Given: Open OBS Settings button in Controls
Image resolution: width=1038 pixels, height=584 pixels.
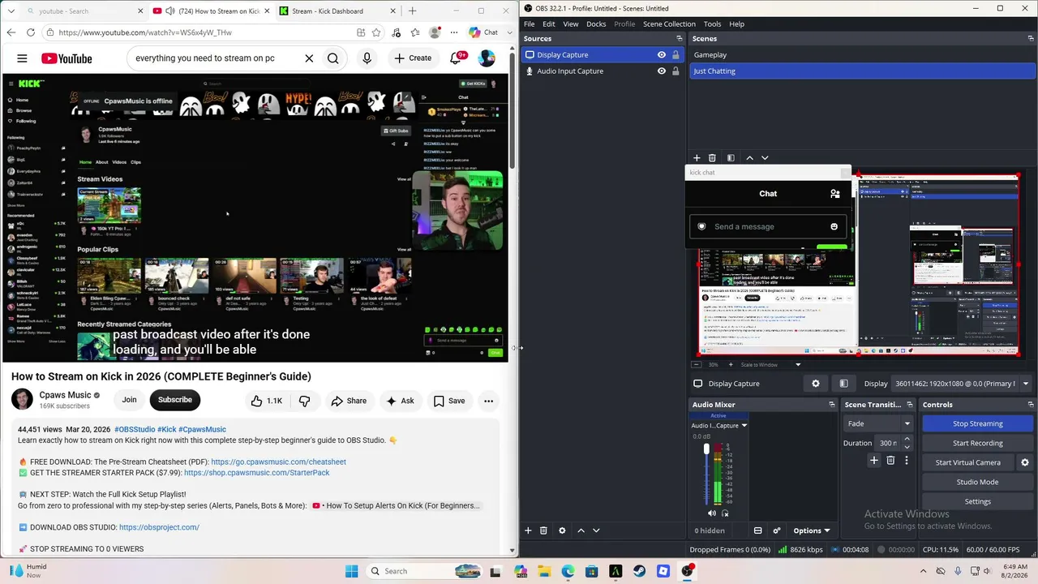Looking at the screenshot, I should 977,501.
